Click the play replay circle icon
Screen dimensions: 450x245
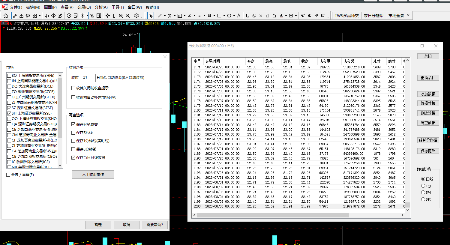pos(69,16)
